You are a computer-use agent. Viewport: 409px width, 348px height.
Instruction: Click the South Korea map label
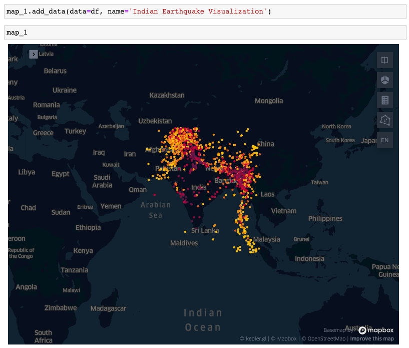click(x=340, y=140)
